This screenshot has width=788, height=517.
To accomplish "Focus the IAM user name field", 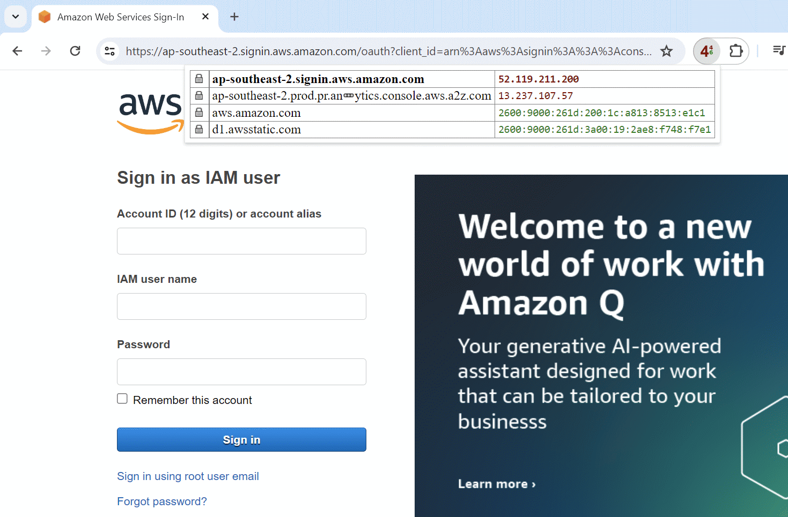I will click(x=241, y=306).
